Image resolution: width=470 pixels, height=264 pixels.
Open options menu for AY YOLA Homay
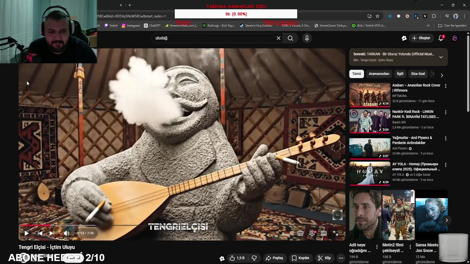(x=445, y=165)
